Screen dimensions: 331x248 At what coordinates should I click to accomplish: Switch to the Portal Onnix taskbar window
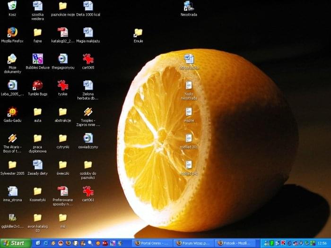152,243
